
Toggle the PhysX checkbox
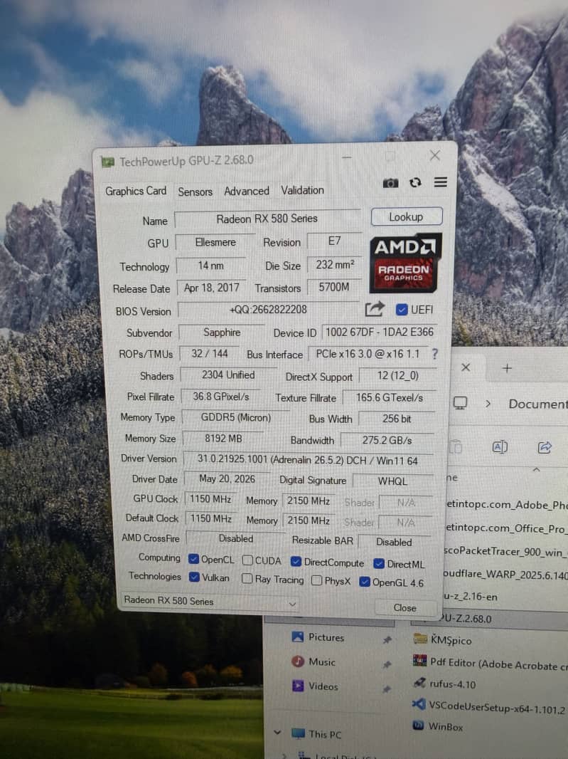click(316, 580)
